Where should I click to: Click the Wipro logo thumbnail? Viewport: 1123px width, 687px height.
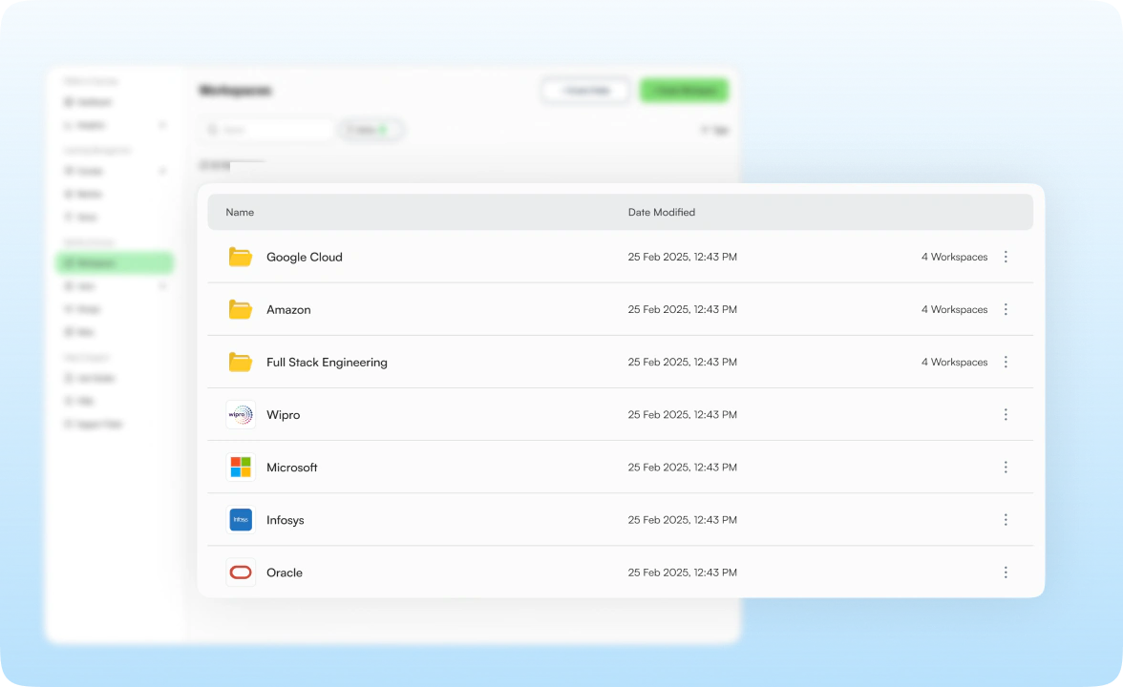coord(241,414)
